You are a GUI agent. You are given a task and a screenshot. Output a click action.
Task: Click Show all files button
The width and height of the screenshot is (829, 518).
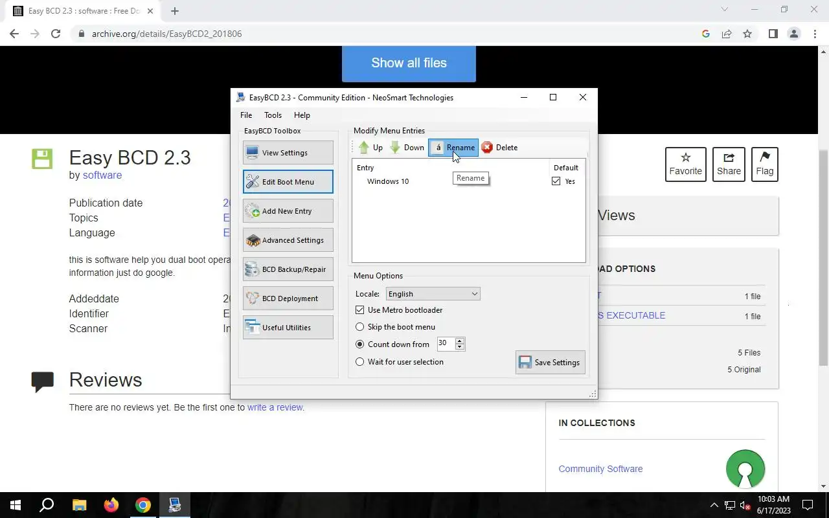pyautogui.click(x=409, y=63)
